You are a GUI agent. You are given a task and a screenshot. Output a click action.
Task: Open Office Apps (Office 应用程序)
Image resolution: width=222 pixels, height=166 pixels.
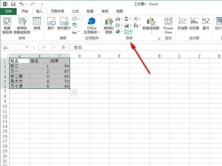pyautogui.click(x=92, y=25)
